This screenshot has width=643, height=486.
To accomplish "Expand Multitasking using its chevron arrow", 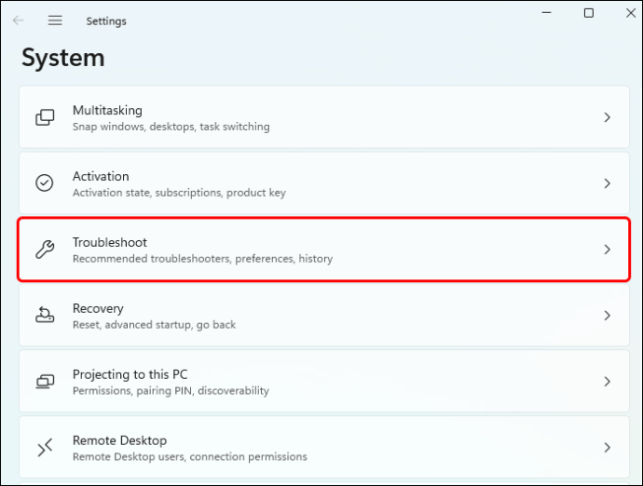I will click(x=607, y=117).
